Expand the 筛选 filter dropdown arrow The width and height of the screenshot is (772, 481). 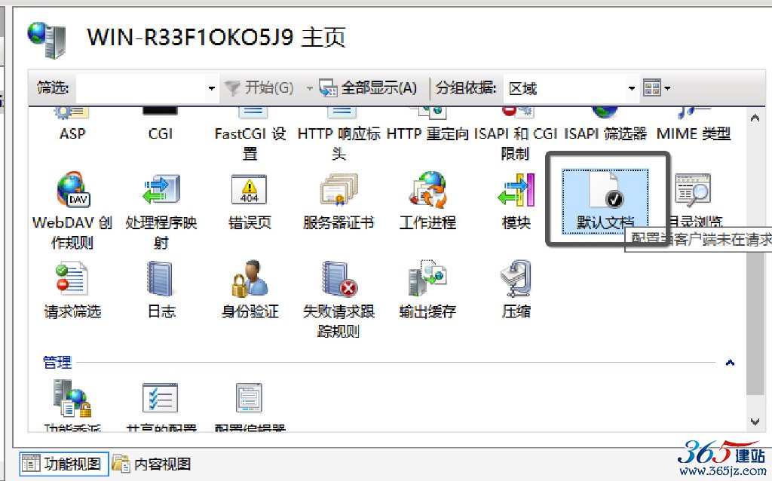pos(212,89)
